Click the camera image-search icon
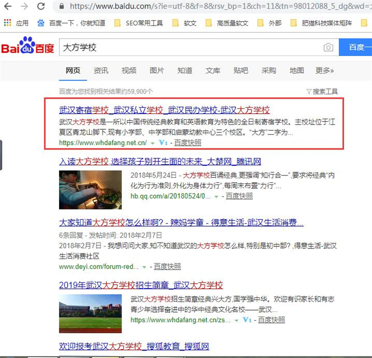 click(x=328, y=47)
